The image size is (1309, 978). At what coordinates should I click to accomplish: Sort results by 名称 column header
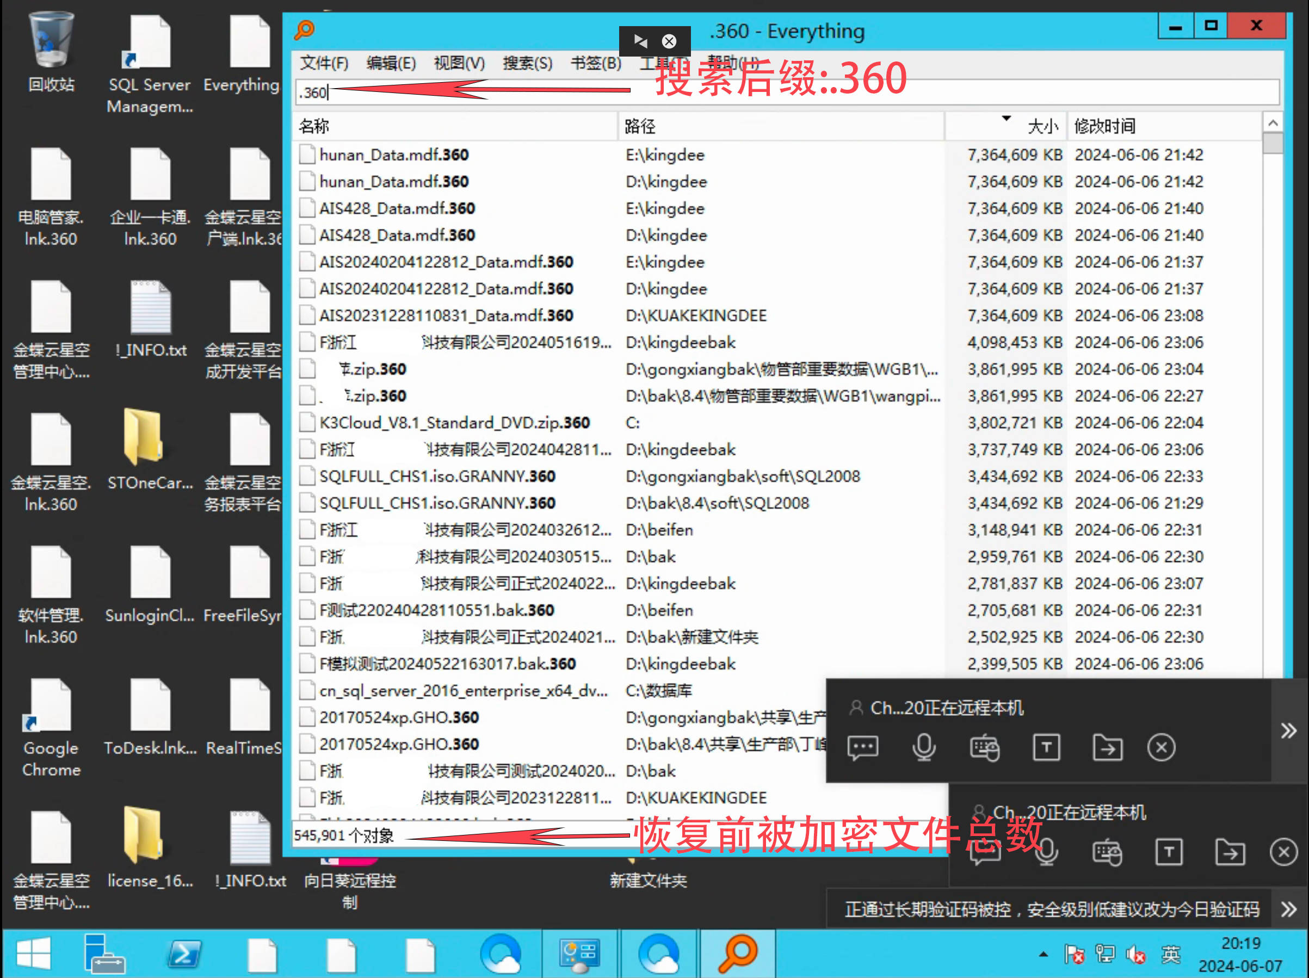(x=454, y=126)
